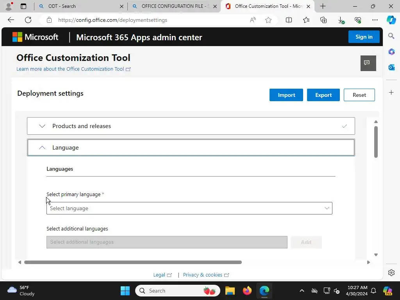Open a new browser tab
400x300 pixels.
323,6
